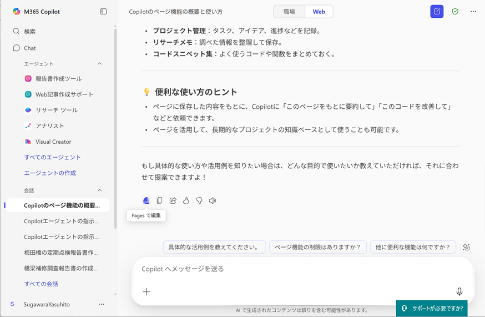Click the prompt suggestions refresh icon
The height and width of the screenshot is (317, 485).
tap(466, 247)
